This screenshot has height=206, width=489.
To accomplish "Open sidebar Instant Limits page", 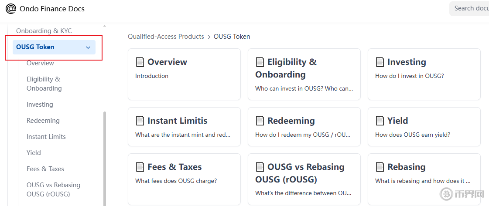I will tap(46, 137).
